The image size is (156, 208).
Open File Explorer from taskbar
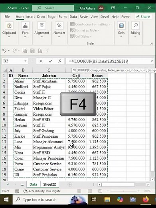(x=107, y=200)
